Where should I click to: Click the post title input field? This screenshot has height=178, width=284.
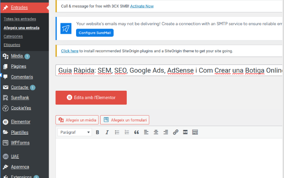pyautogui.click(x=169, y=70)
